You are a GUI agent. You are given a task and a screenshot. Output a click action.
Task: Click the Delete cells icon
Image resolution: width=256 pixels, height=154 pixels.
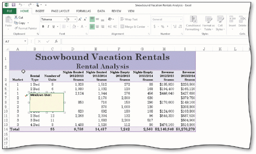(242, 20)
